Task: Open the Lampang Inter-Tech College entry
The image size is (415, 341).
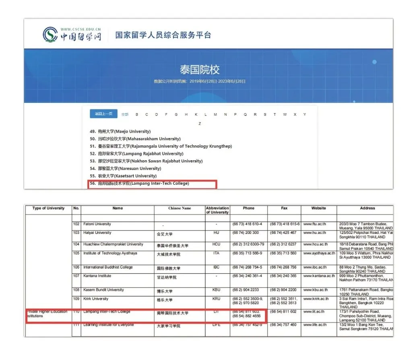Action: tap(140, 184)
